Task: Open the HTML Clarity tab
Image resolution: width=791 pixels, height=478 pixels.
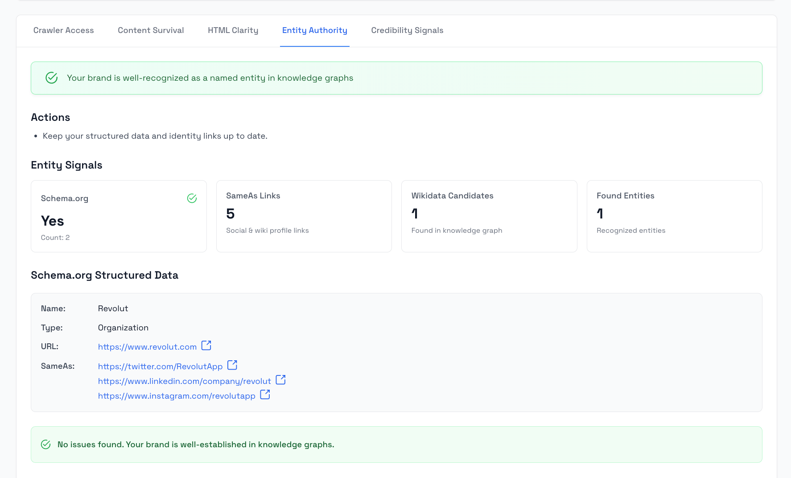Action: point(233,30)
